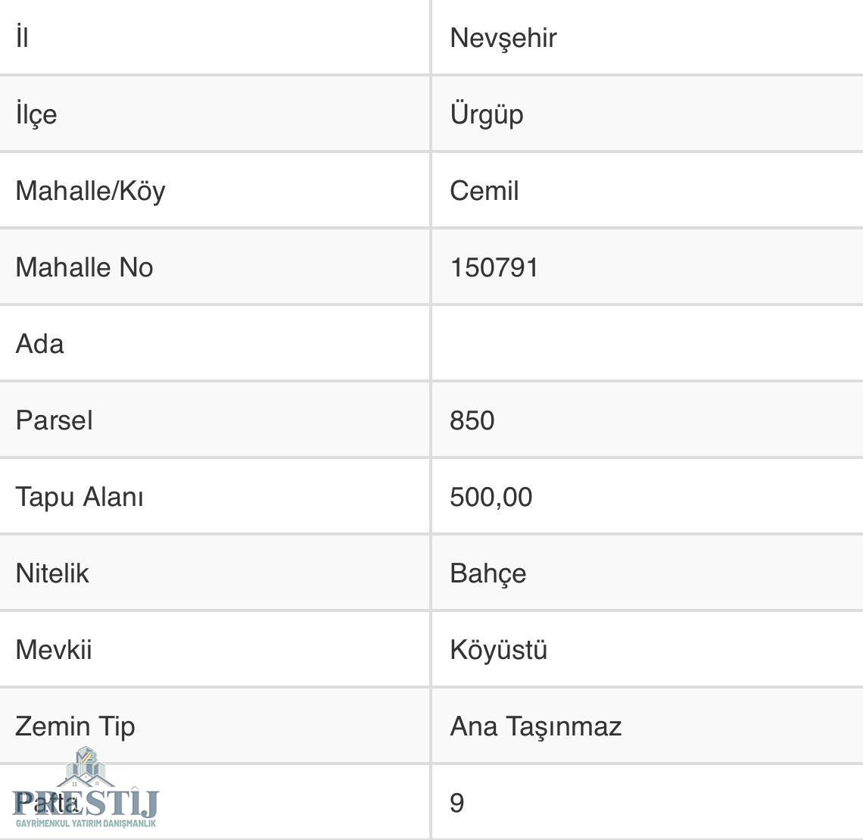
Task: Click the Tapu Alanı row label
Action: [x=79, y=497]
